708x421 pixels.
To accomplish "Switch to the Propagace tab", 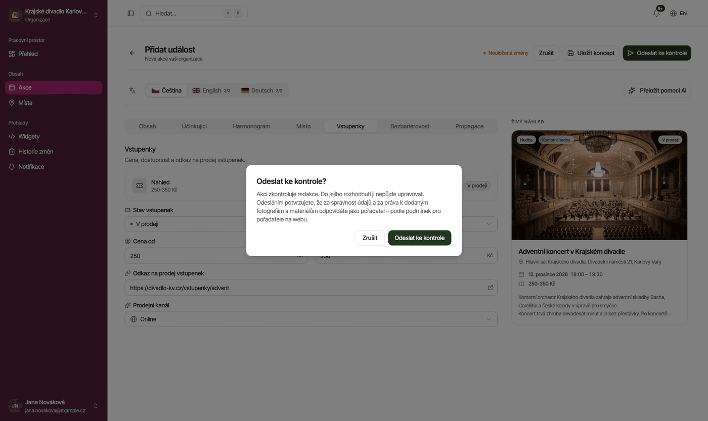I will [469, 126].
